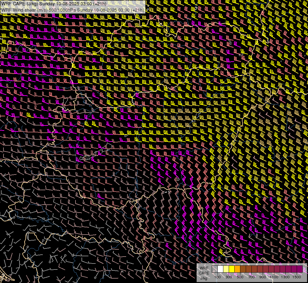Click the WRF CAPE title line
Image resolution: width=308 pixels, height=283 pixels.
click(x=53, y=4)
